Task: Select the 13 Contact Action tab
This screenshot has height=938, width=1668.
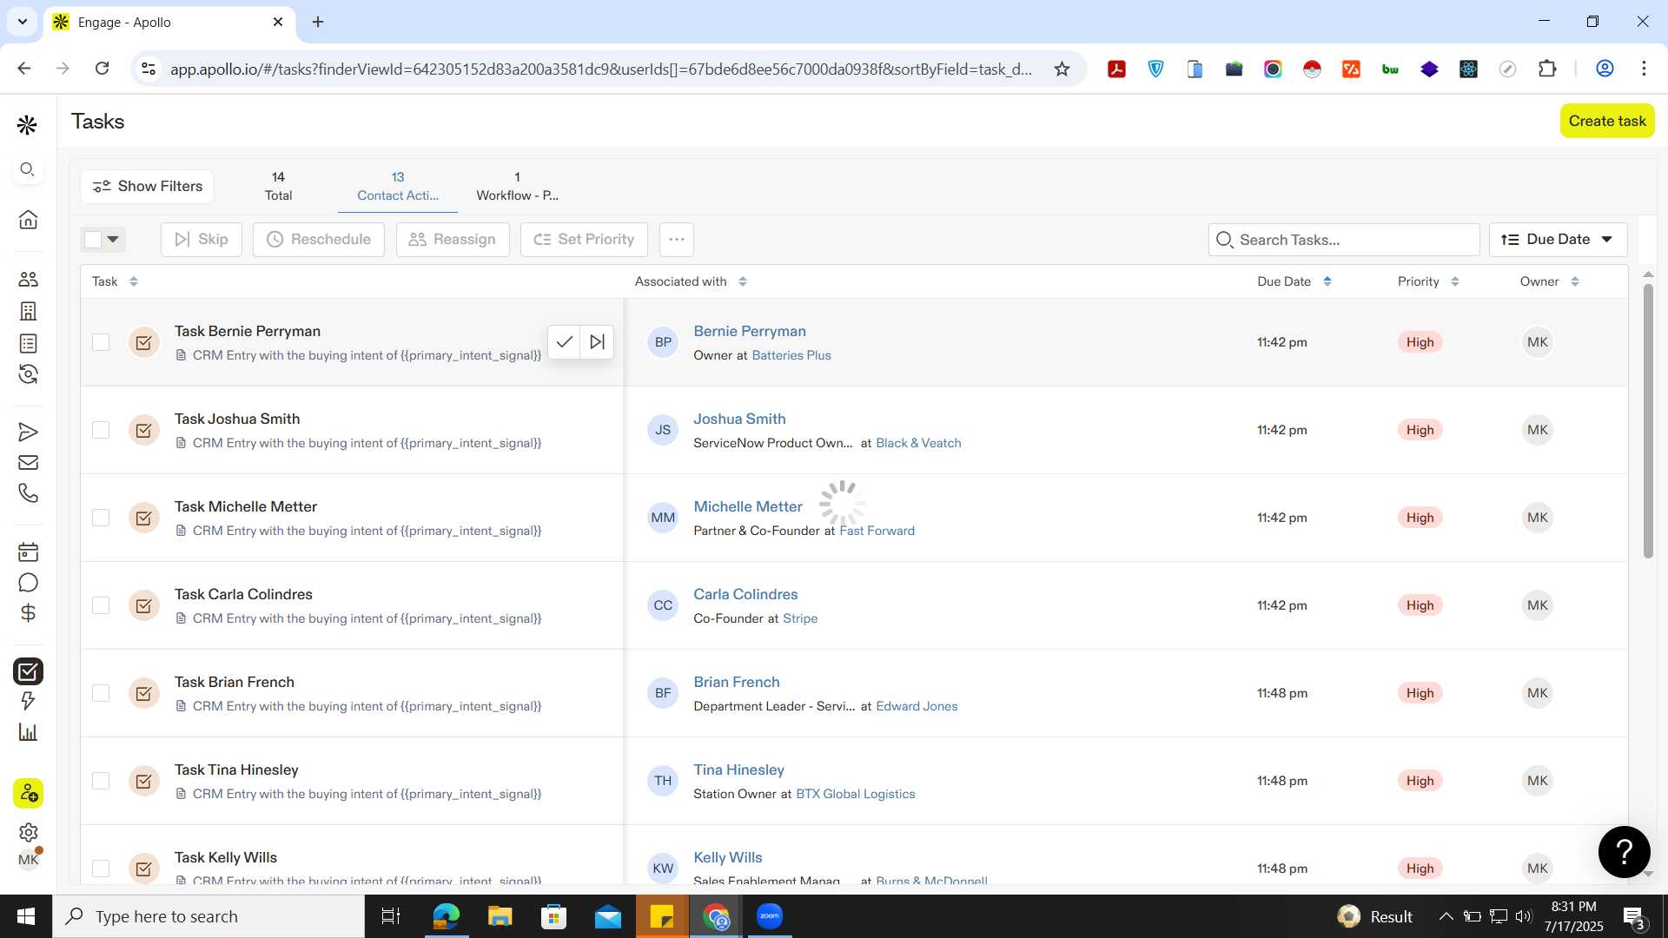Action: 398,186
